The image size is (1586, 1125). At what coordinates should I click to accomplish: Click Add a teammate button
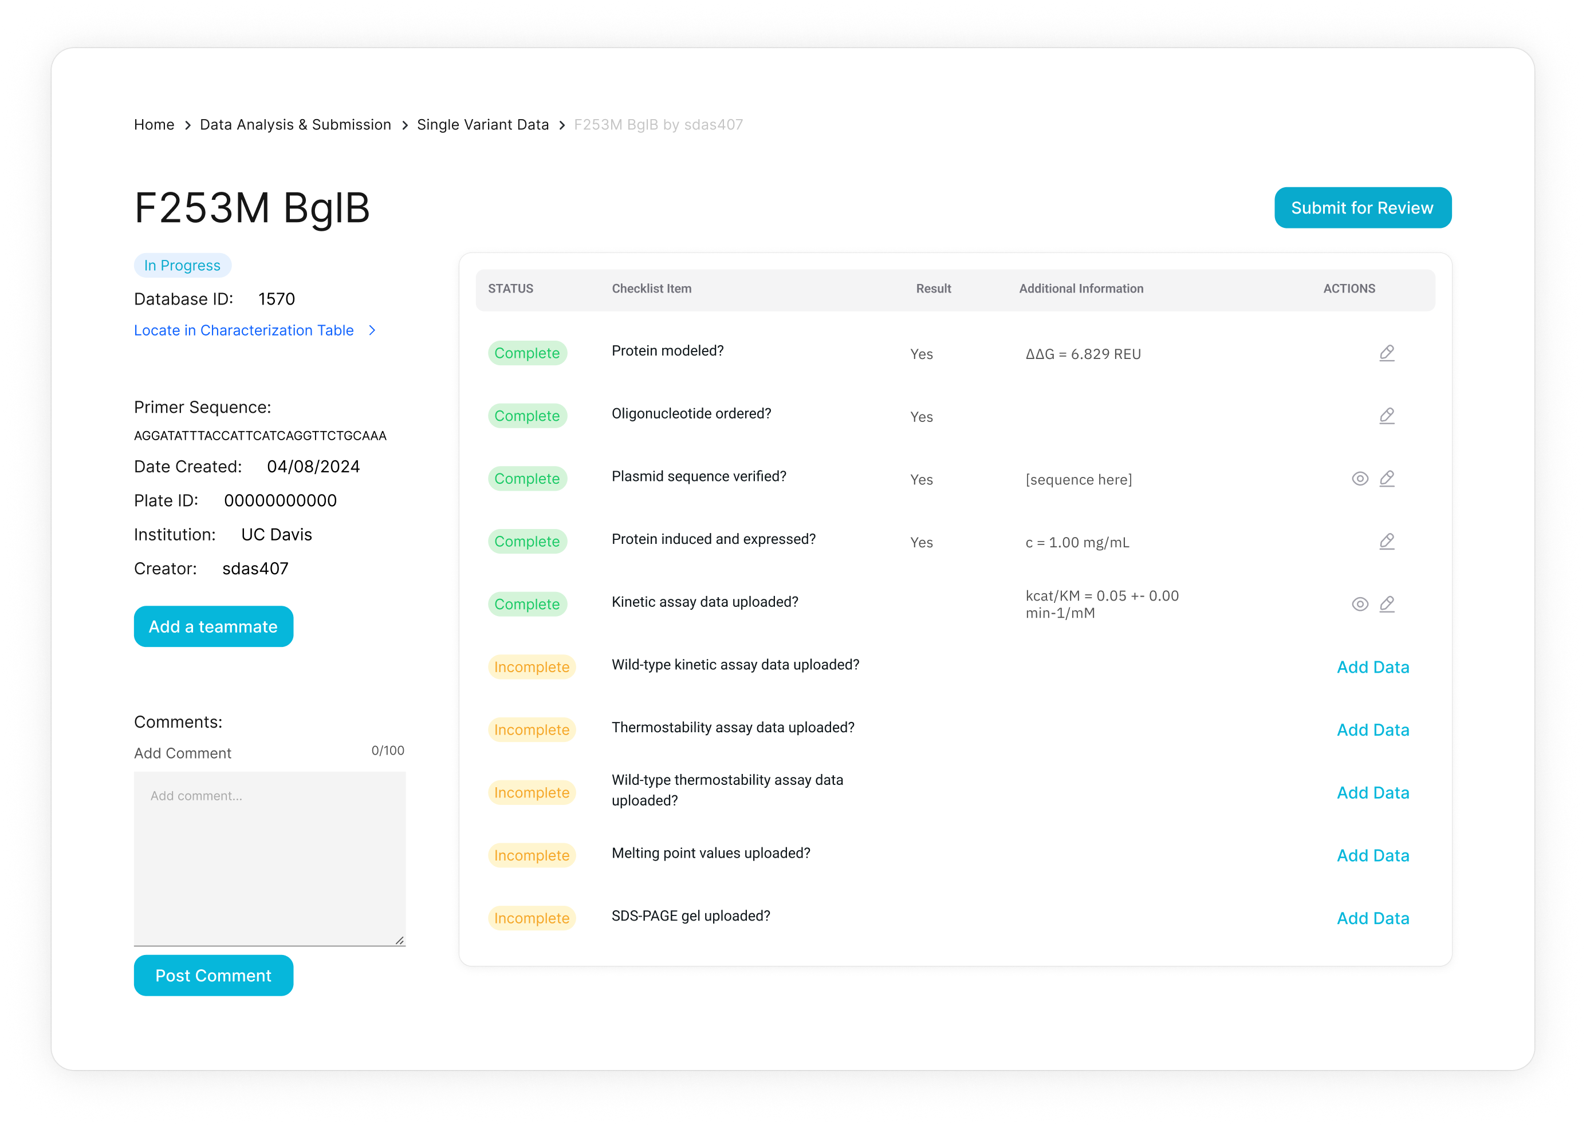(x=213, y=626)
